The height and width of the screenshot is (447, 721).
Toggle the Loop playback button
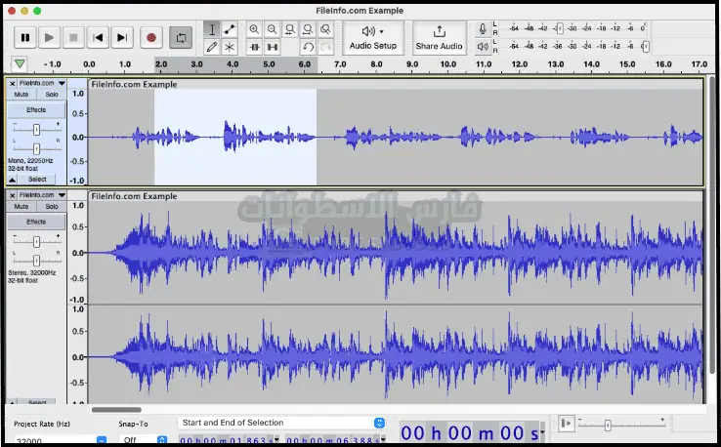coord(181,38)
